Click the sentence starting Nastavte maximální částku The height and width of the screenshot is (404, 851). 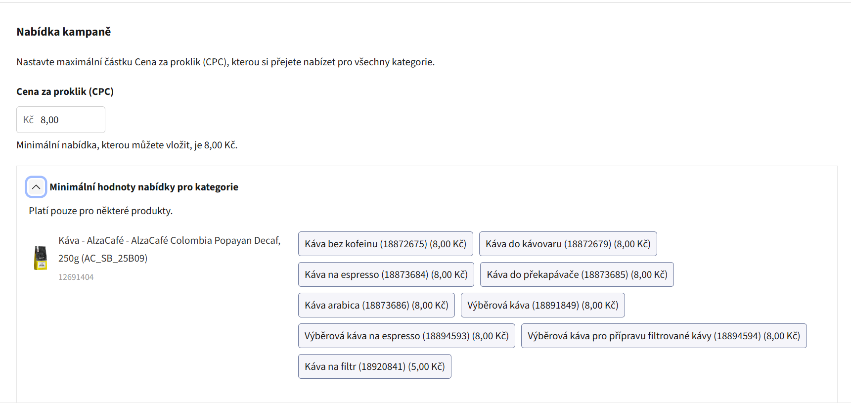coord(225,62)
